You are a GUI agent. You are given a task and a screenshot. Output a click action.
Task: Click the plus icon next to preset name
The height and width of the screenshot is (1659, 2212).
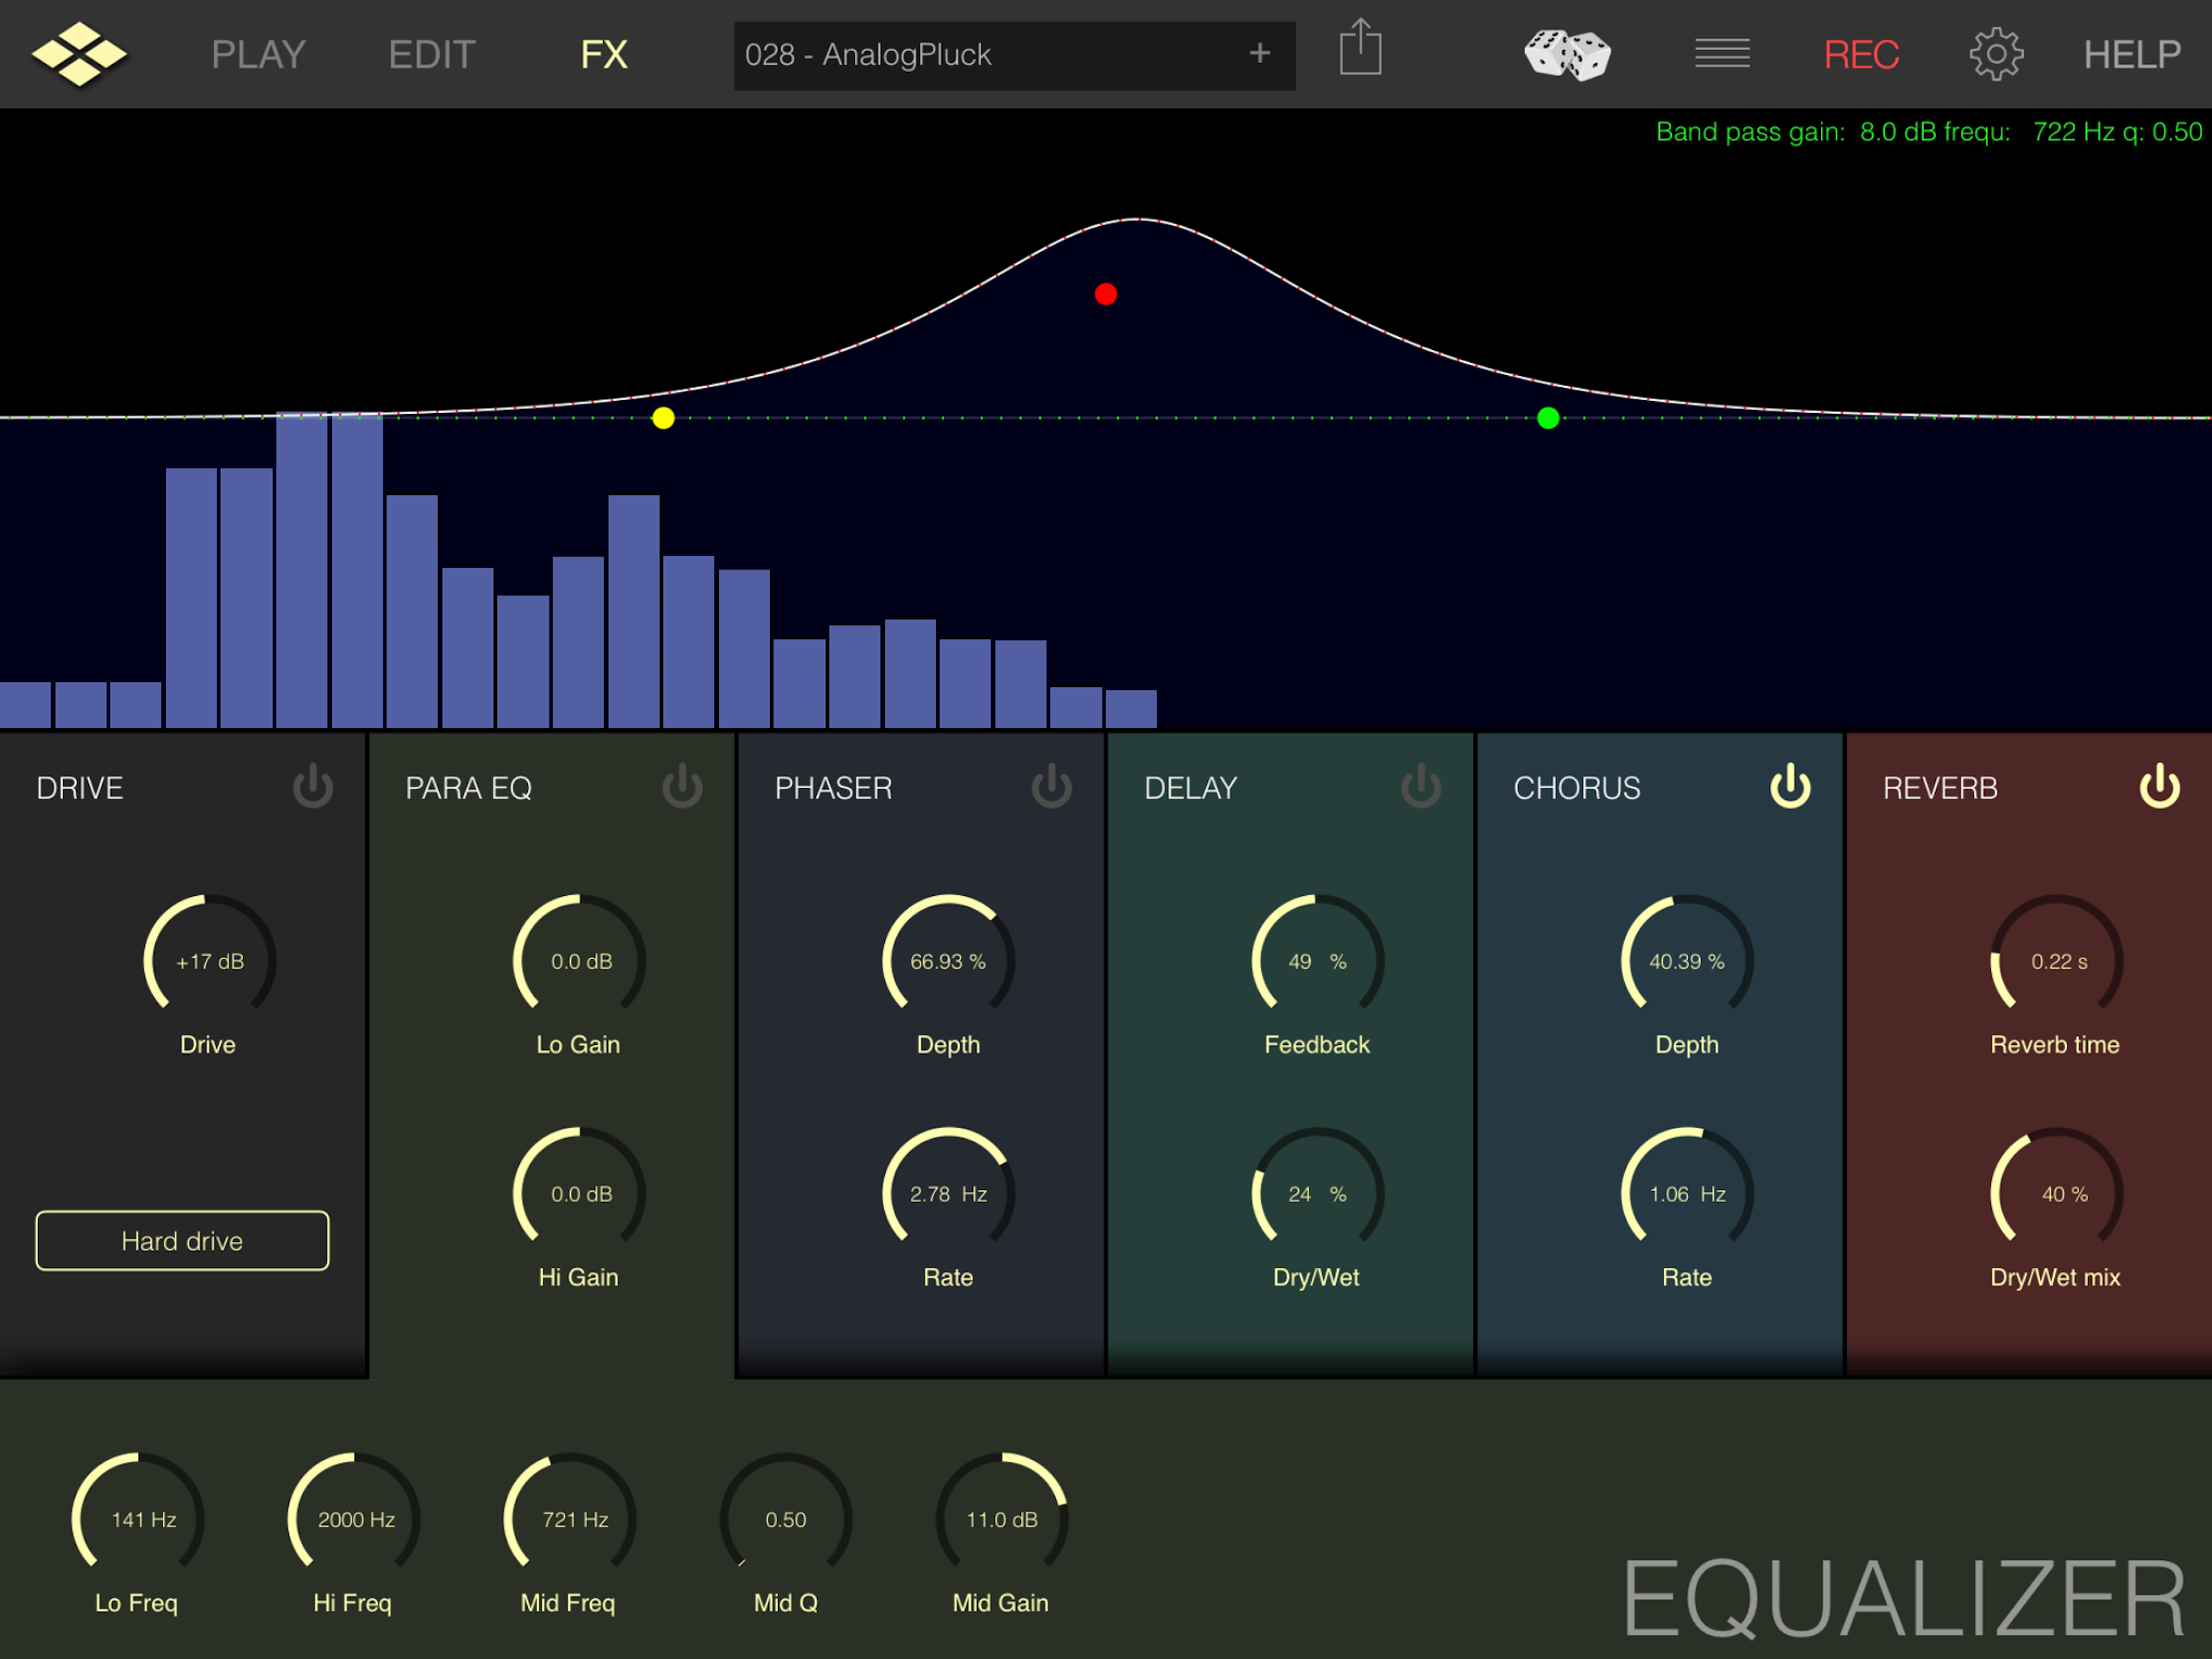click(x=1260, y=54)
